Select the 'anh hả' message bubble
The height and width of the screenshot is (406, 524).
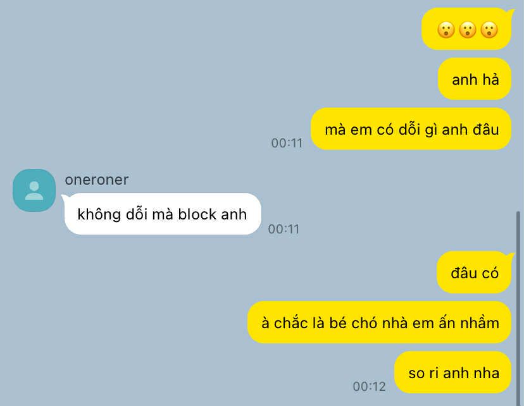tap(475, 79)
